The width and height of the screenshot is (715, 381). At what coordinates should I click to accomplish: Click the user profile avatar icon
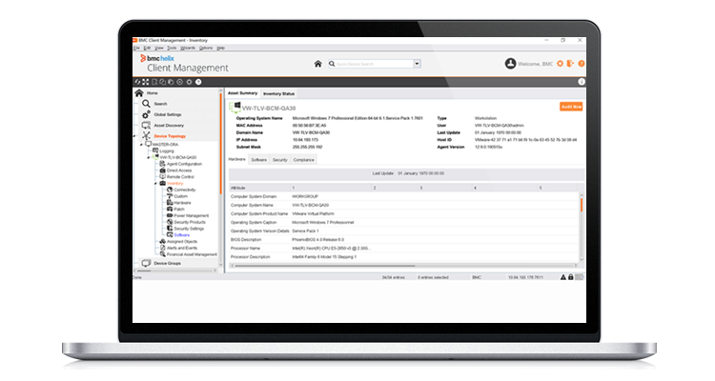coord(510,64)
